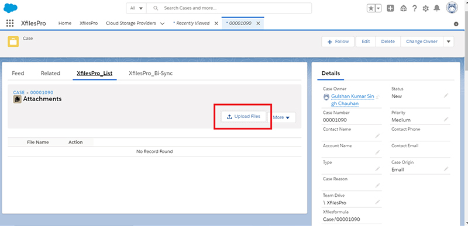Open the Notifications bell icon
Image resolution: width=468 pixels, height=226 pixels.
(x=436, y=8)
